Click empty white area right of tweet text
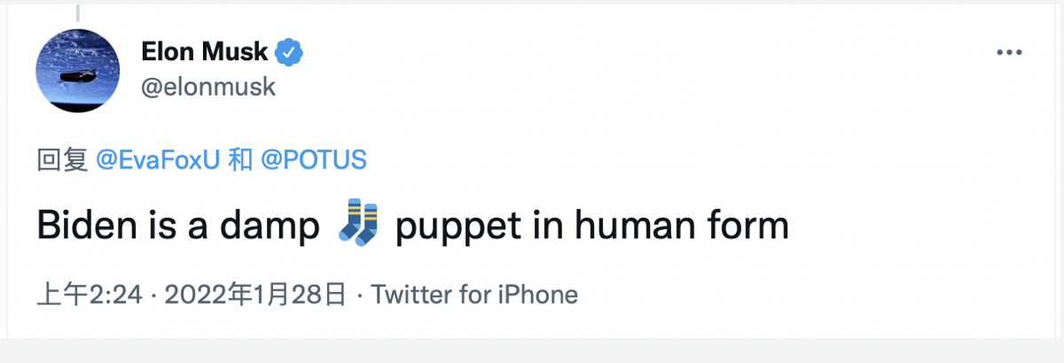This screenshot has width=1064, height=363. pos(922,227)
